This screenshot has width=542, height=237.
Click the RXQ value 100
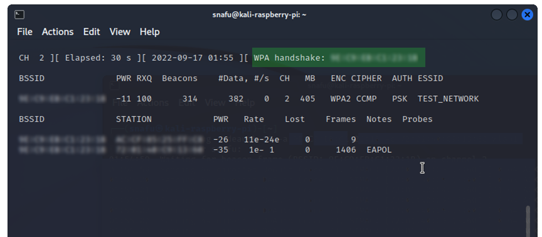click(144, 99)
